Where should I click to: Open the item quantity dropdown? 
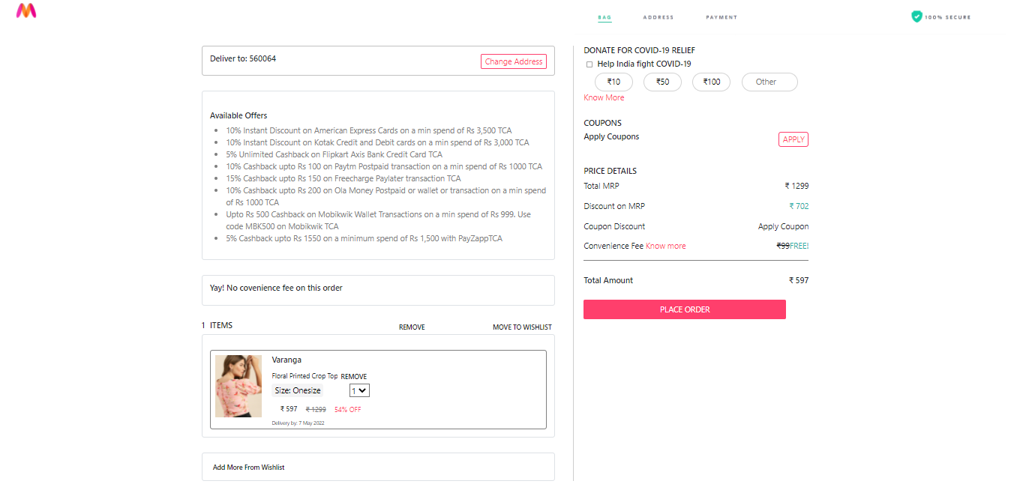click(x=358, y=390)
